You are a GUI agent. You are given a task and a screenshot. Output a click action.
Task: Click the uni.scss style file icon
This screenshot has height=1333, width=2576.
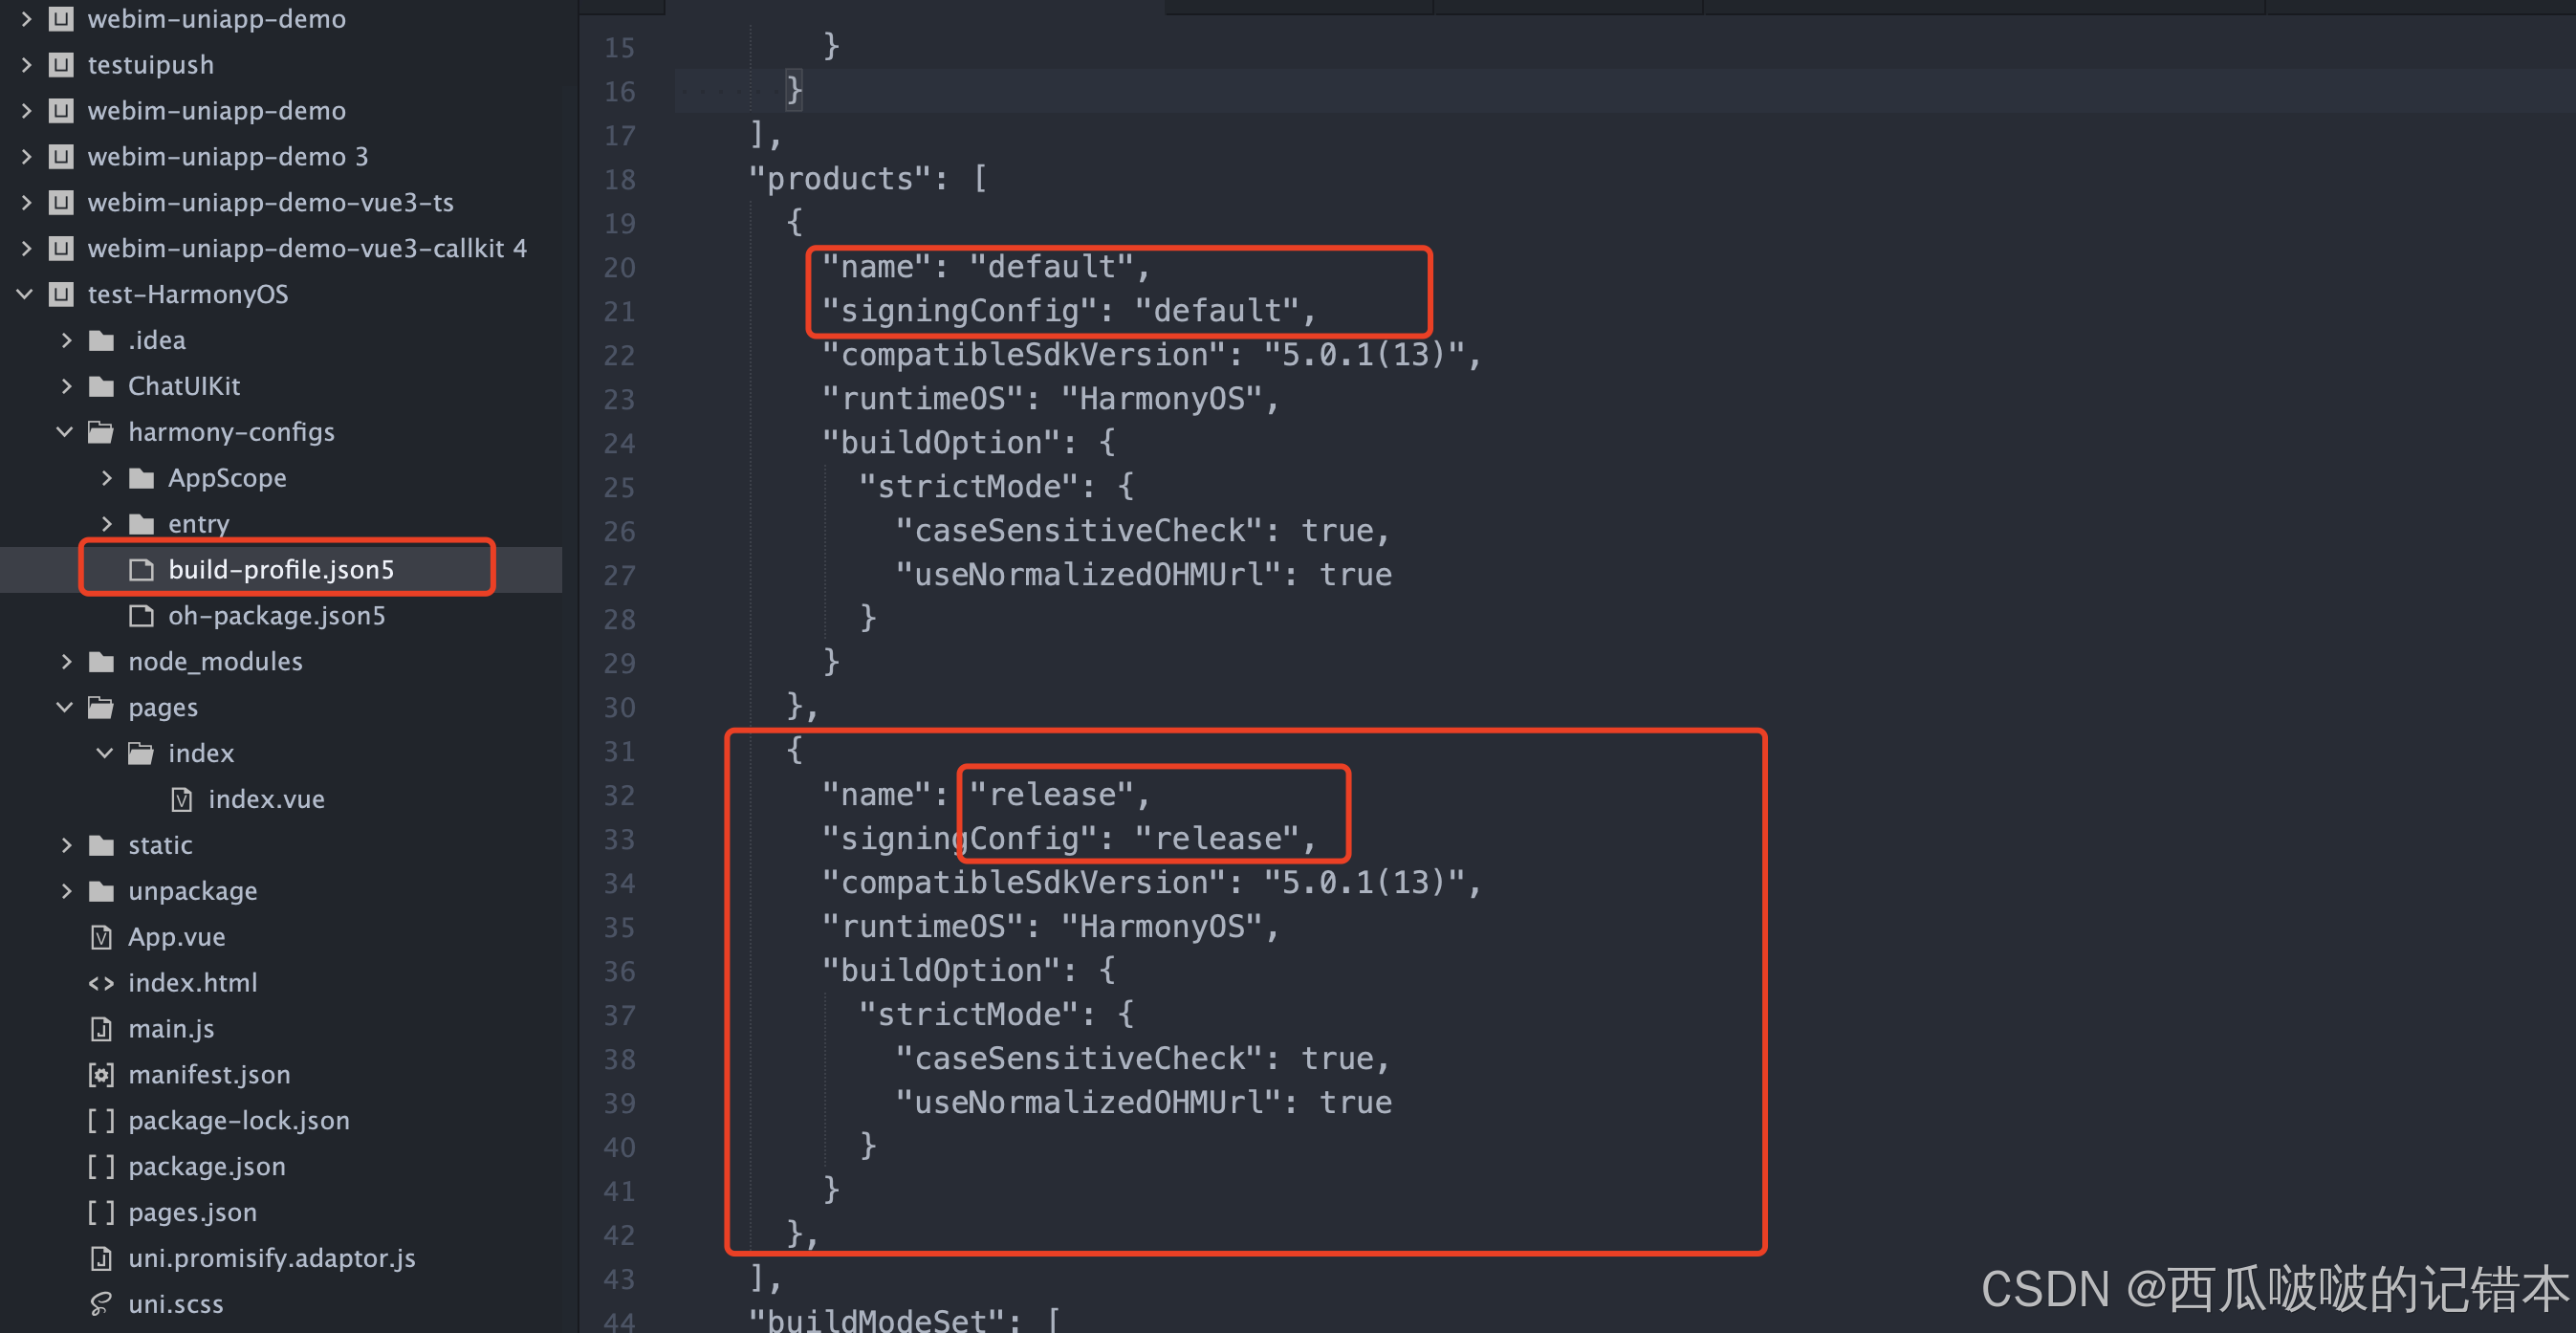coord(101,1304)
